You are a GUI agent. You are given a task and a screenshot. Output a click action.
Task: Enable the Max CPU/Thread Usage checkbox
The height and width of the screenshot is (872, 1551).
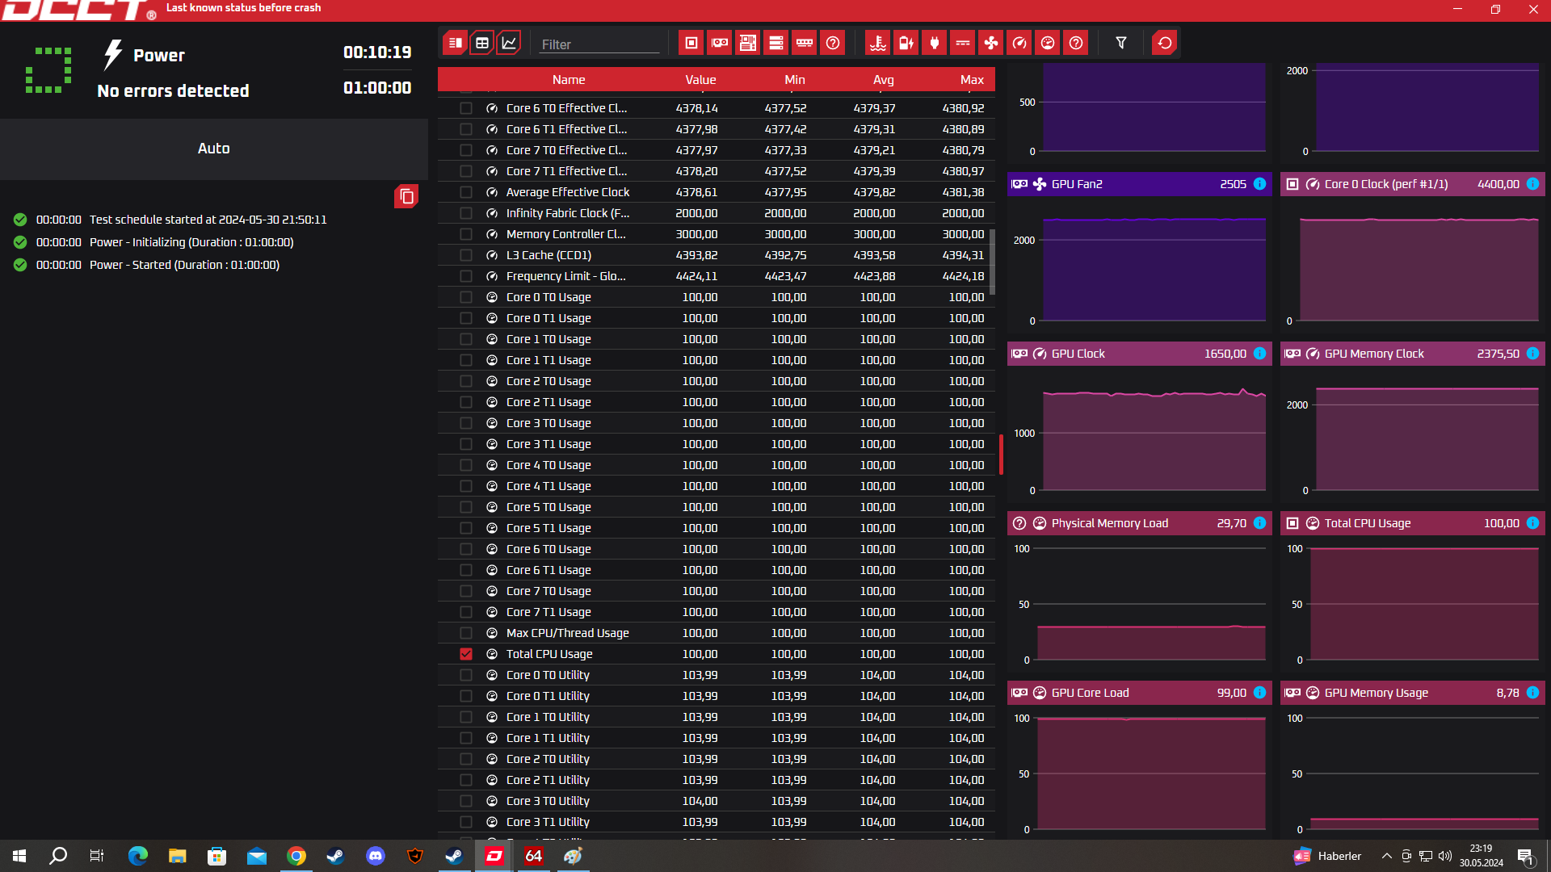(466, 633)
